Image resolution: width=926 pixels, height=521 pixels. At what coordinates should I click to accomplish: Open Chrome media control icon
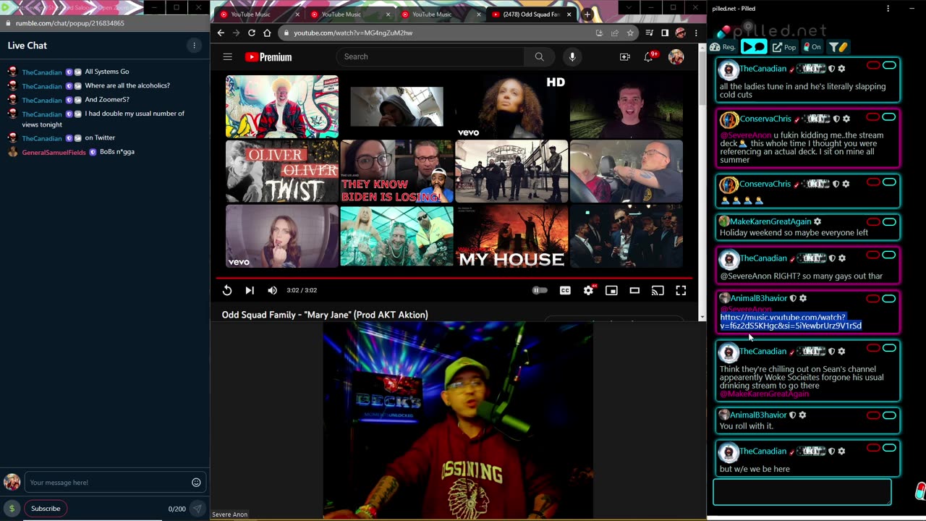(649, 33)
